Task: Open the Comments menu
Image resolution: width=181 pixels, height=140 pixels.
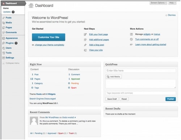Action: click(11, 32)
